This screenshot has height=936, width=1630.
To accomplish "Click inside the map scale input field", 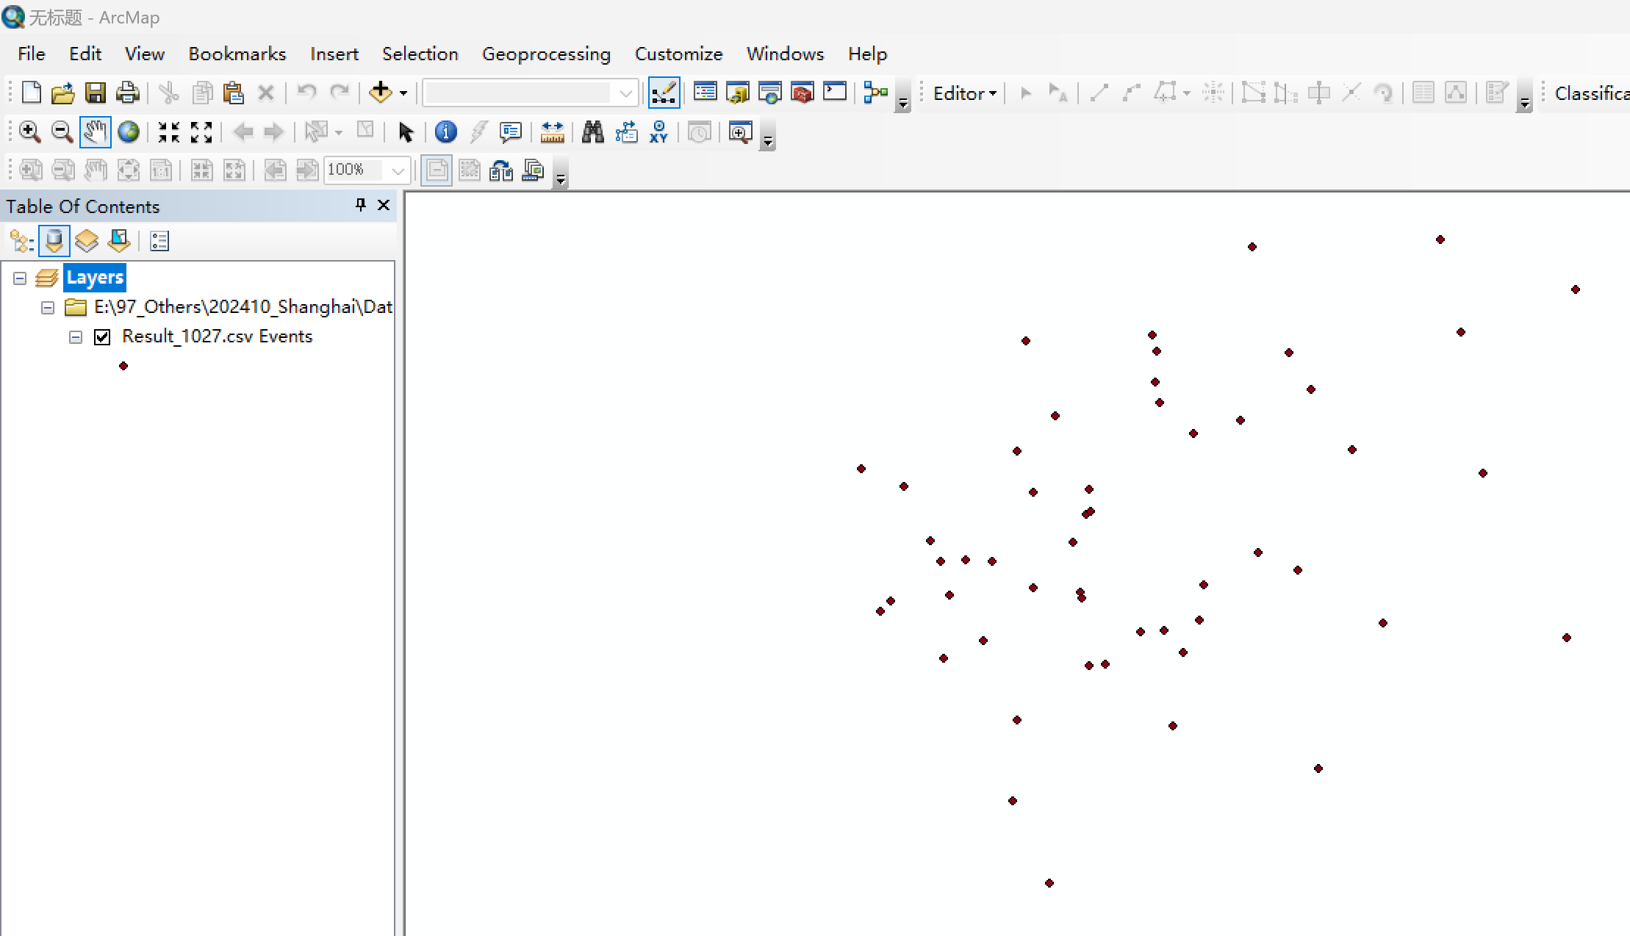I will tap(518, 93).
